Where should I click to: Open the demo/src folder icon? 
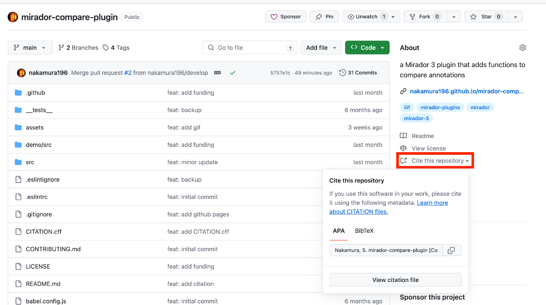coord(18,145)
